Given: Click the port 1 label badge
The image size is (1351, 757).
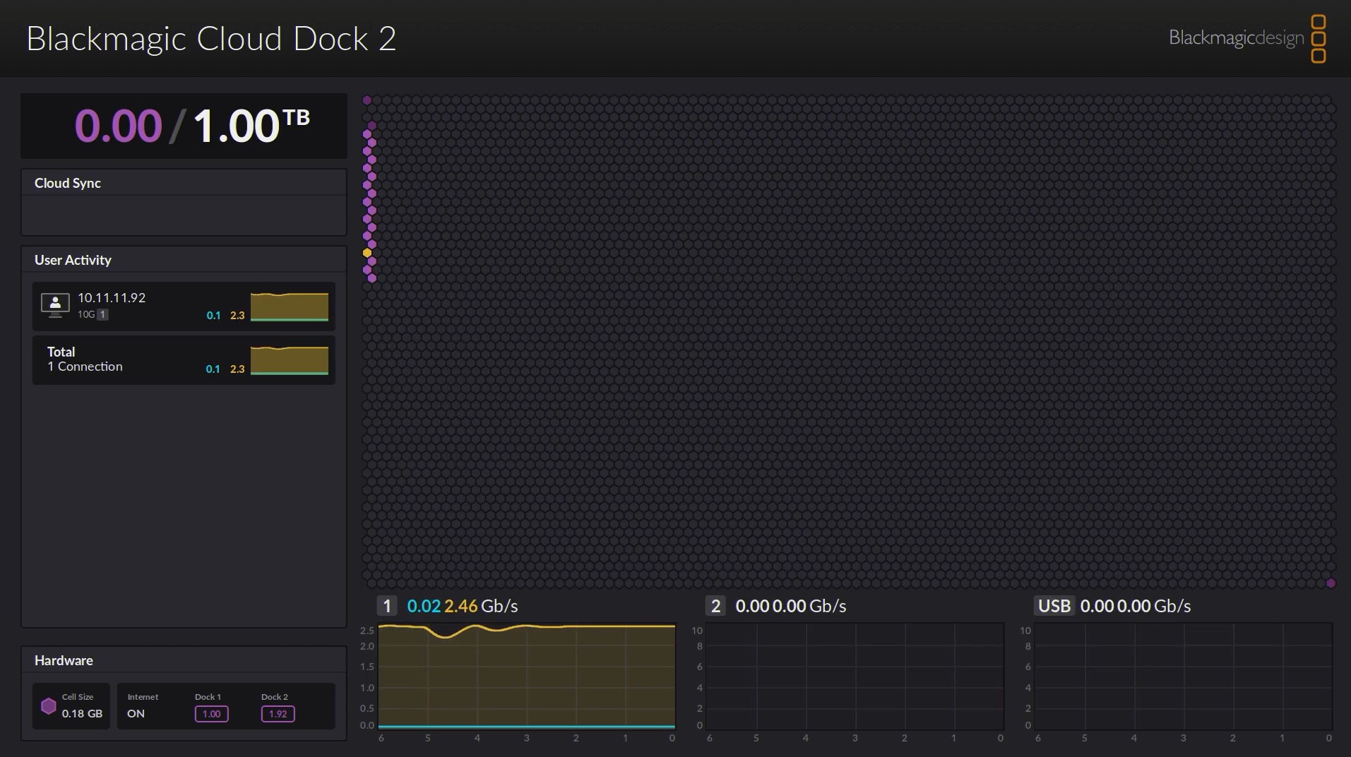Looking at the screenshot, I should (386, 606).
